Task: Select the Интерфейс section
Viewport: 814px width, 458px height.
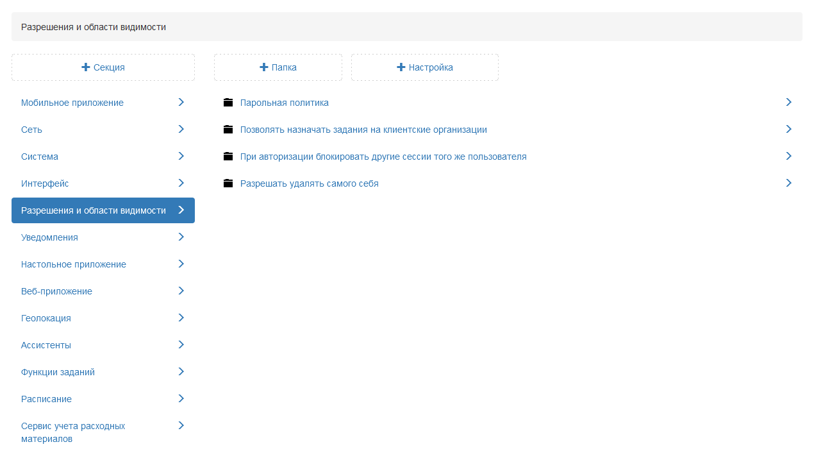Action: coord(45,183)
